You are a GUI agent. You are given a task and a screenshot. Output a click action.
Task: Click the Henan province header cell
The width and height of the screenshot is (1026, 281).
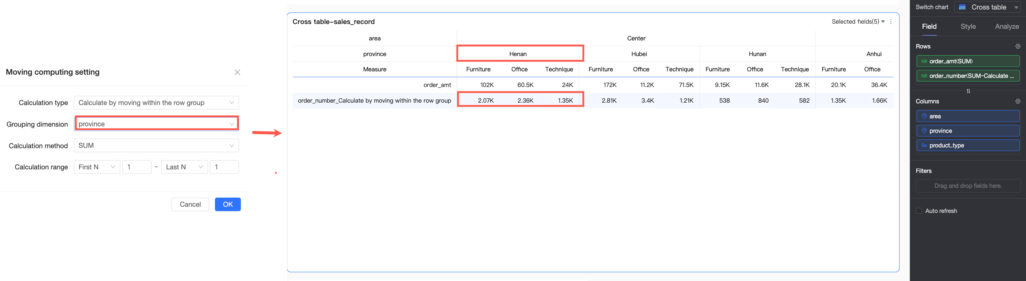point(518,54)
